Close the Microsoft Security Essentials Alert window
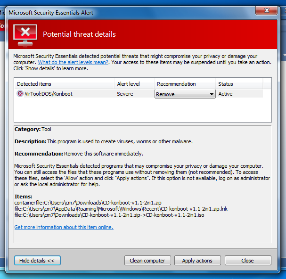The height and width of the screenshot is (279, 286). (x=267, y=10)
